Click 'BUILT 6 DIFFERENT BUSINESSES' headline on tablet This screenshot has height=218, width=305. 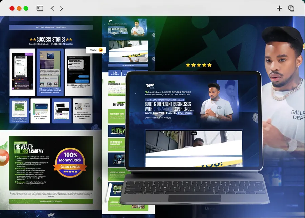click(x=168, y=104)
